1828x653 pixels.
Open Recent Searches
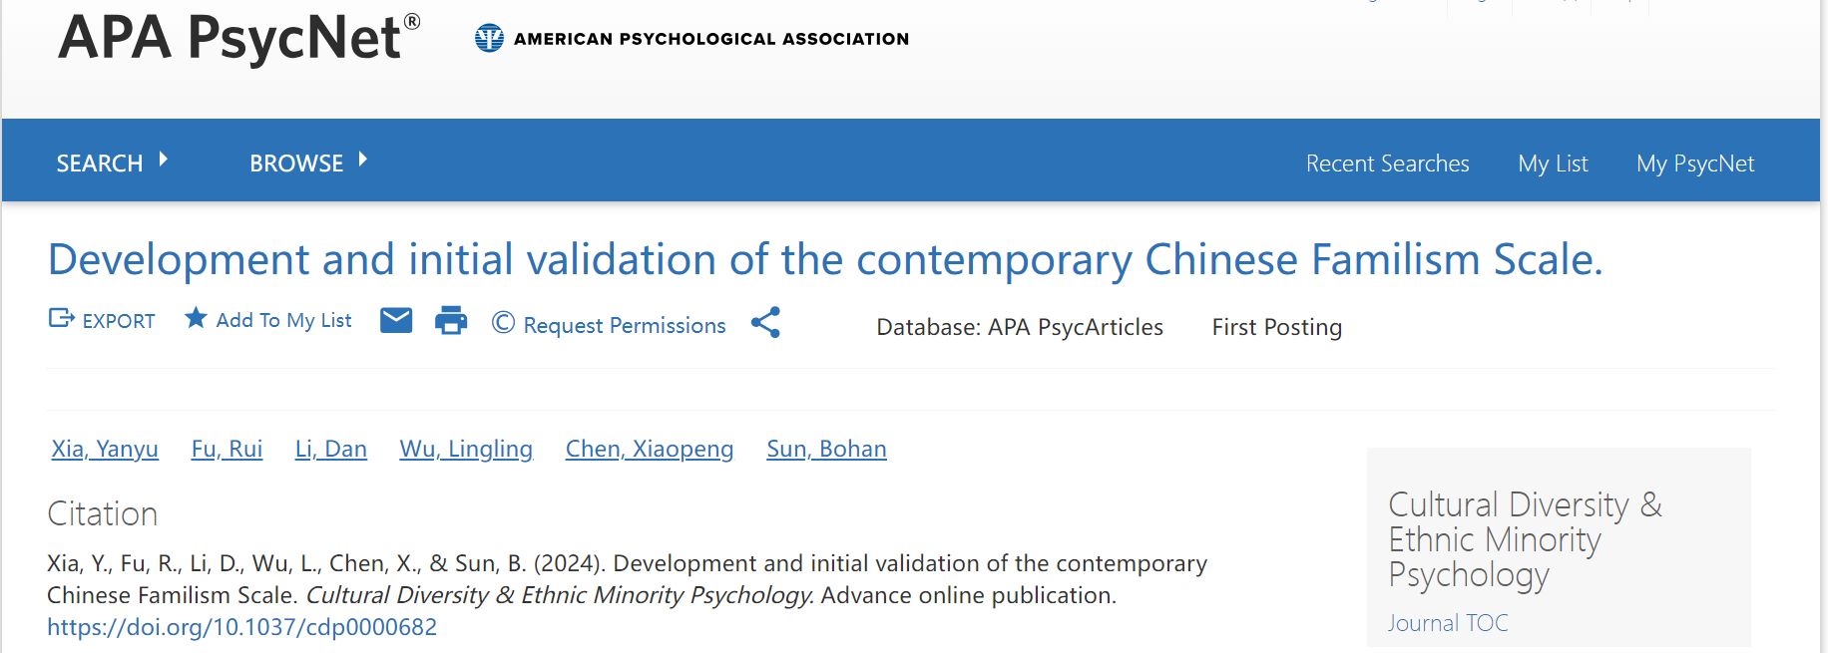pos(1387,163)
